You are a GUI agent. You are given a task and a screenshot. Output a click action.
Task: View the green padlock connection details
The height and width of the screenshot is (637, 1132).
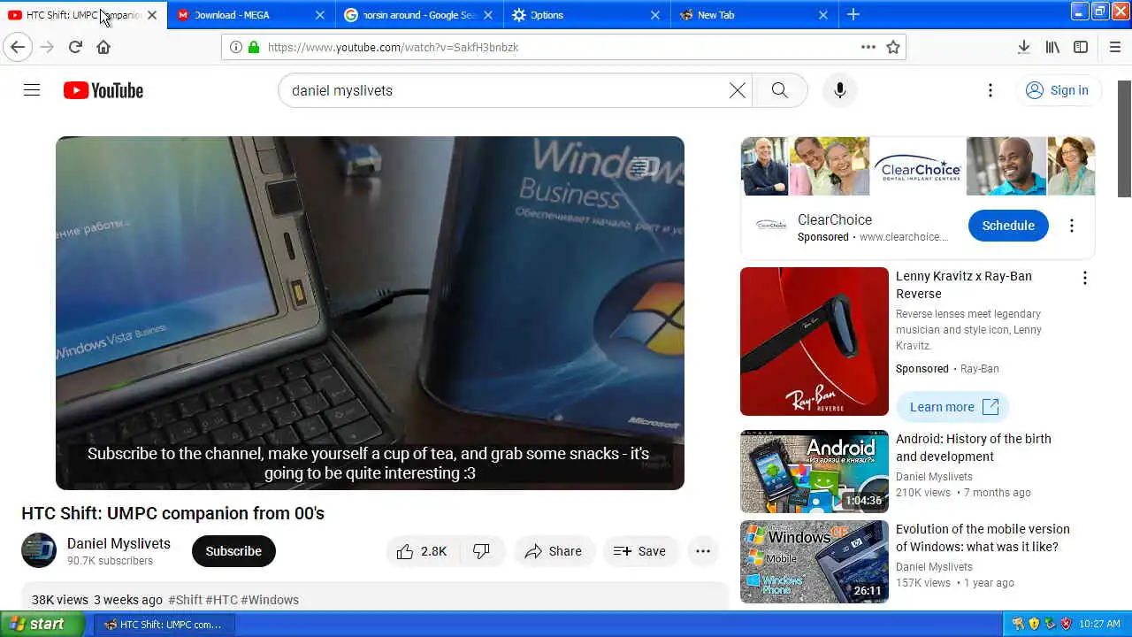(x=254, y=47)
